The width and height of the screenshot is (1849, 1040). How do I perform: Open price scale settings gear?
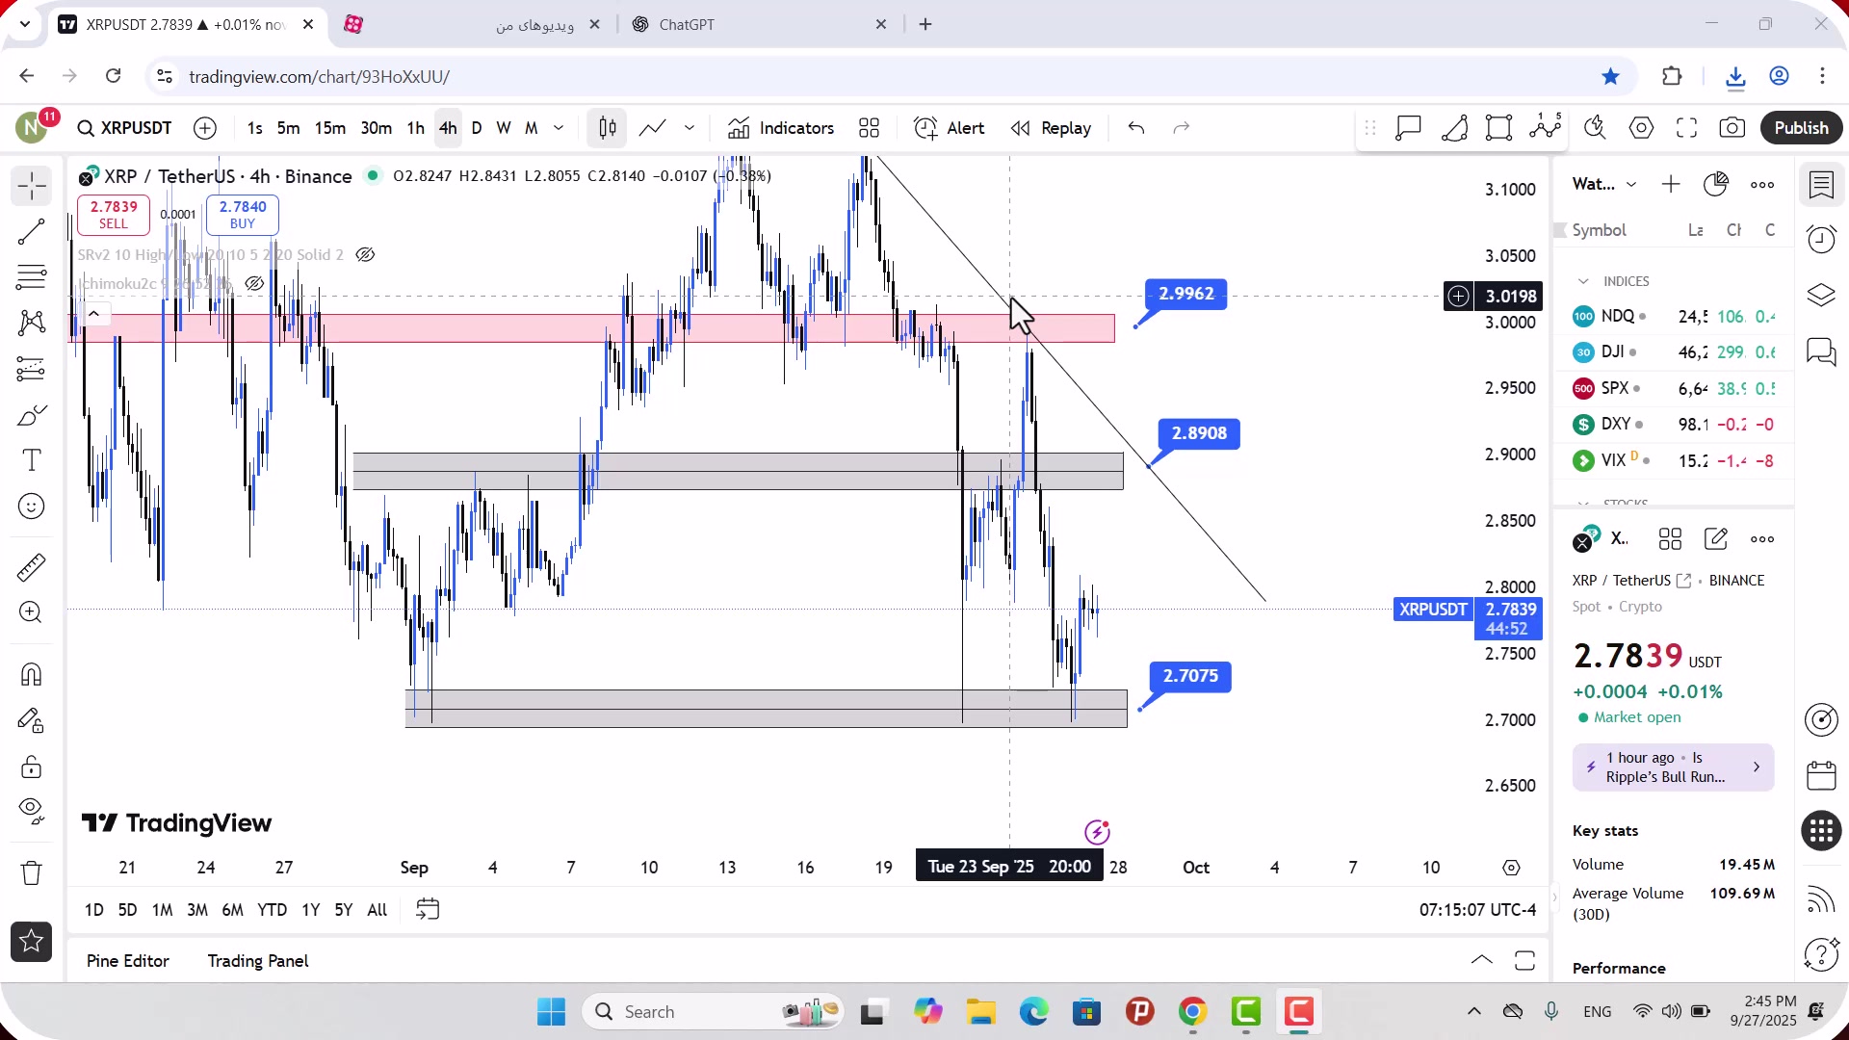(x=1512, y=868)
